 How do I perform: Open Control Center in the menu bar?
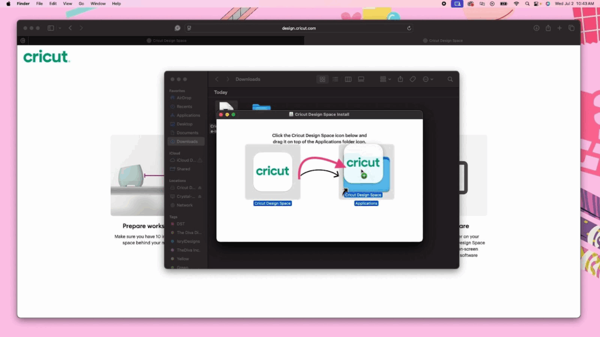click(537, 4)
